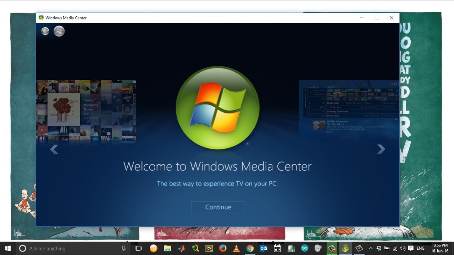Launch Firefox from the taskbar
Screen dimensions: 454x255
[223, 248]
